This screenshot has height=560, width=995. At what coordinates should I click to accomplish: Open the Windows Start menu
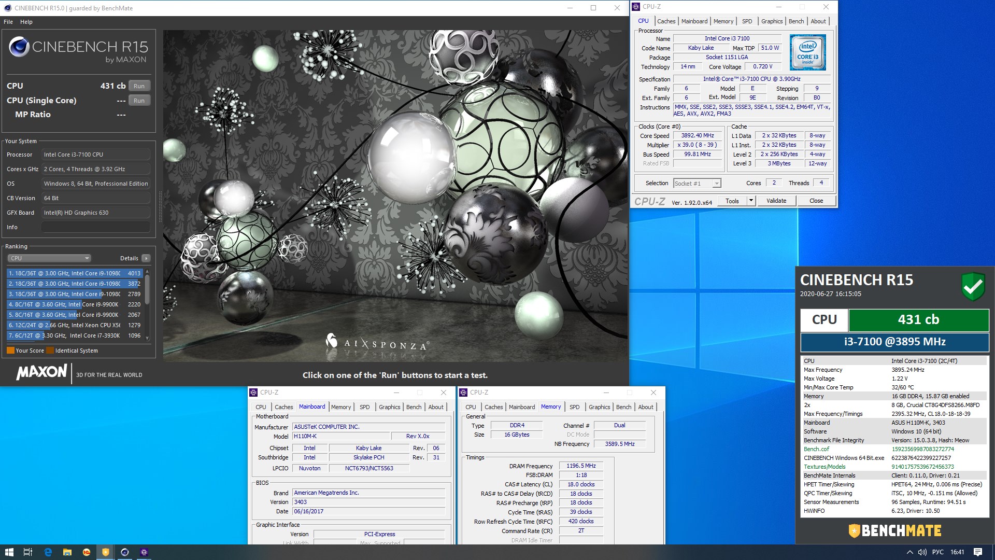click(x=9, y=552)
